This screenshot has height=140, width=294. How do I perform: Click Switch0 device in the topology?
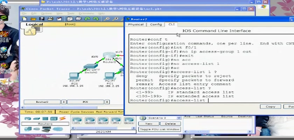tap(91, 66)
